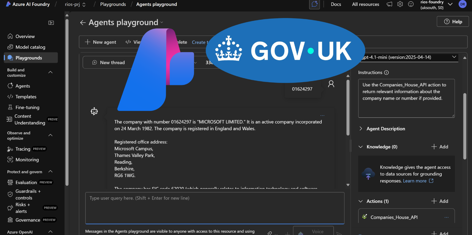Click the user query input box
This screenshot has width=472, height=235.
pos(215,208)
